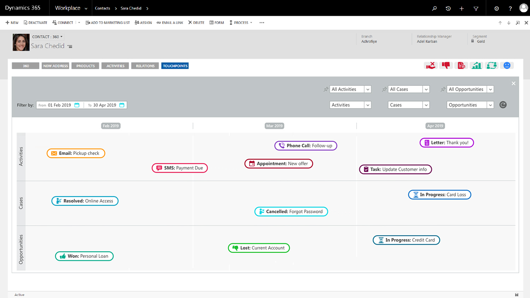Click the refresh icon beside Opportunities dropdown
The width and height of the screenshot is (530, 298).
coord(503,105)
